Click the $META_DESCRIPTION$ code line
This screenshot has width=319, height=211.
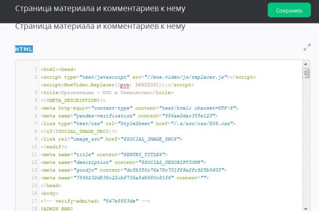[73, 101]
